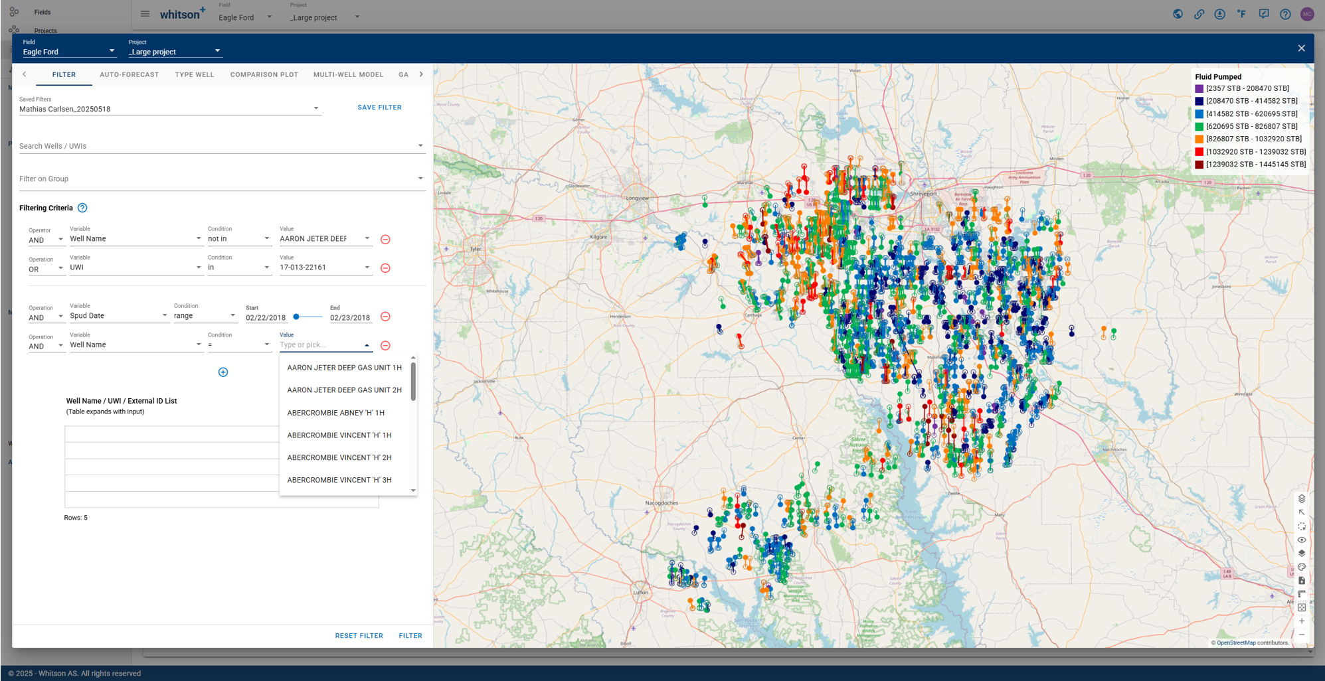The width and height of the screenshot is (1325, 681).
Task: Open the dialog Project dropdown _Large project
Action: 175,51
